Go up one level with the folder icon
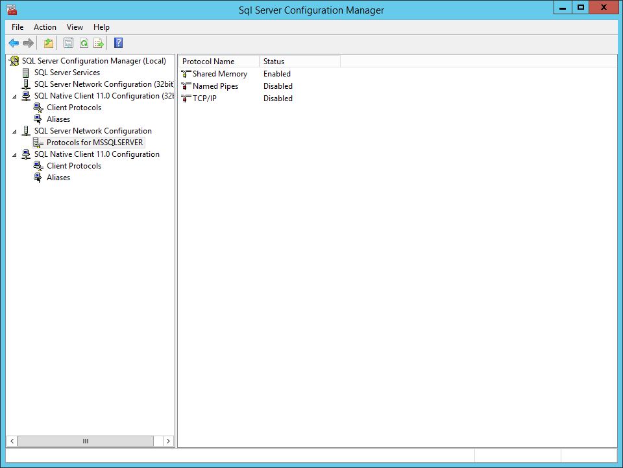Screen dimensions: 623x468 49,43
